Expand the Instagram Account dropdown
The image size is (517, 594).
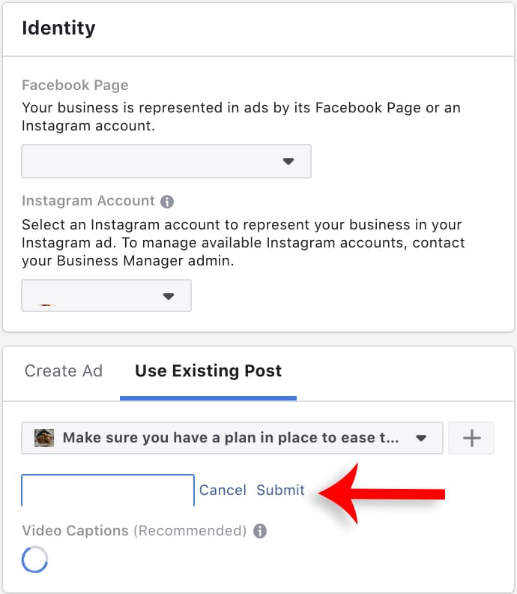[x=106, y=295]
